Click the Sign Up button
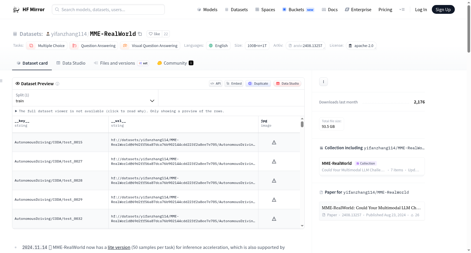 point(443,9)
